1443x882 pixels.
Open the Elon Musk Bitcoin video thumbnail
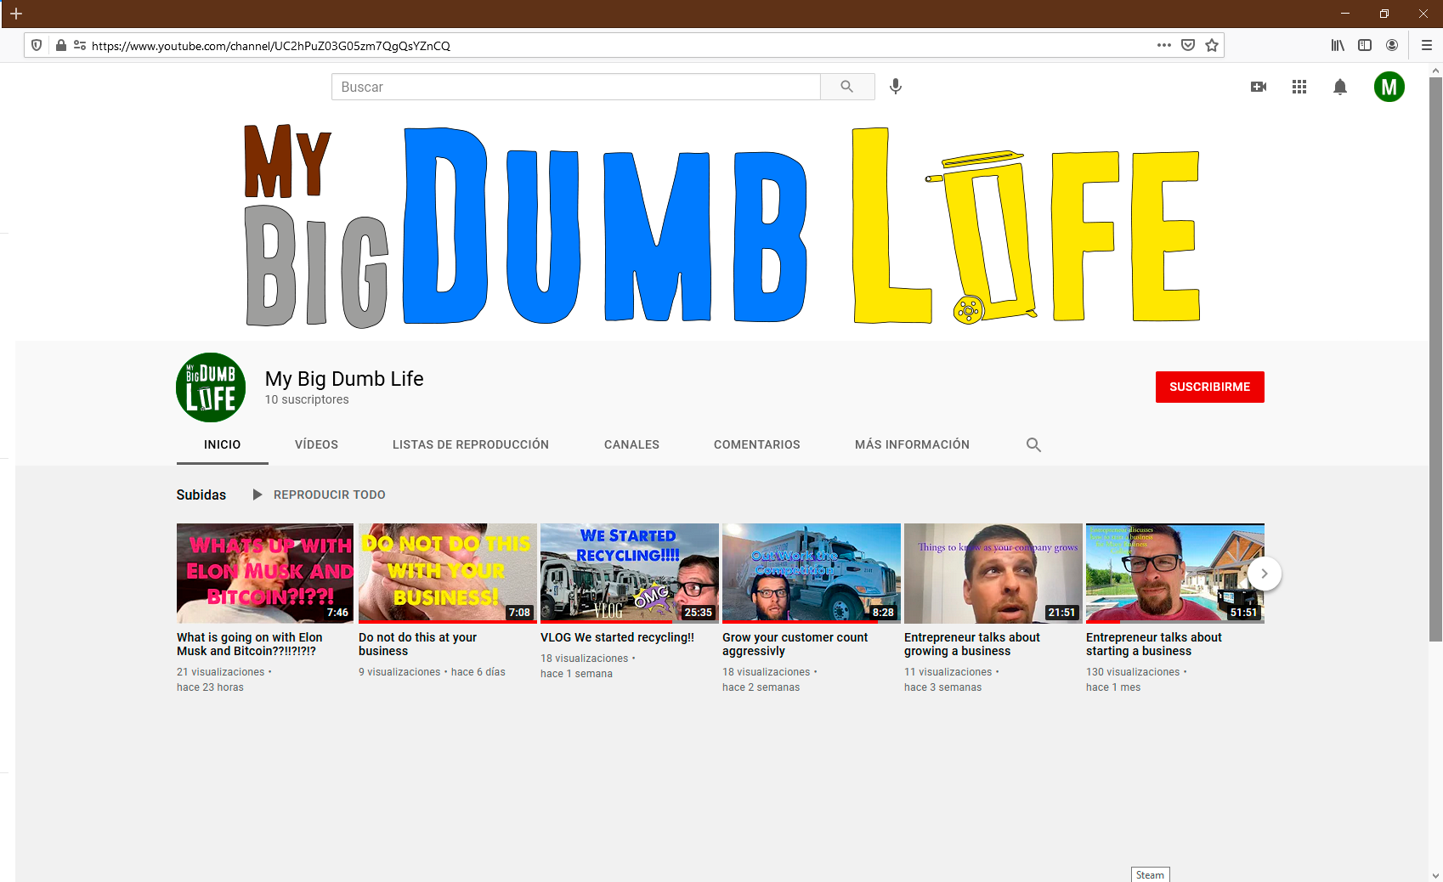coord(265,574)
